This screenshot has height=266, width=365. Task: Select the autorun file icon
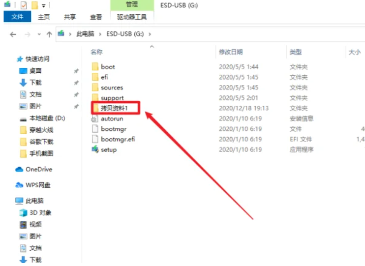click(95, 118)
